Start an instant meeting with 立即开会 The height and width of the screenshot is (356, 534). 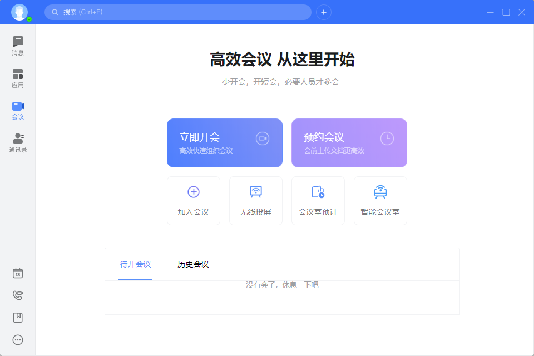click(x=225, y=143)
